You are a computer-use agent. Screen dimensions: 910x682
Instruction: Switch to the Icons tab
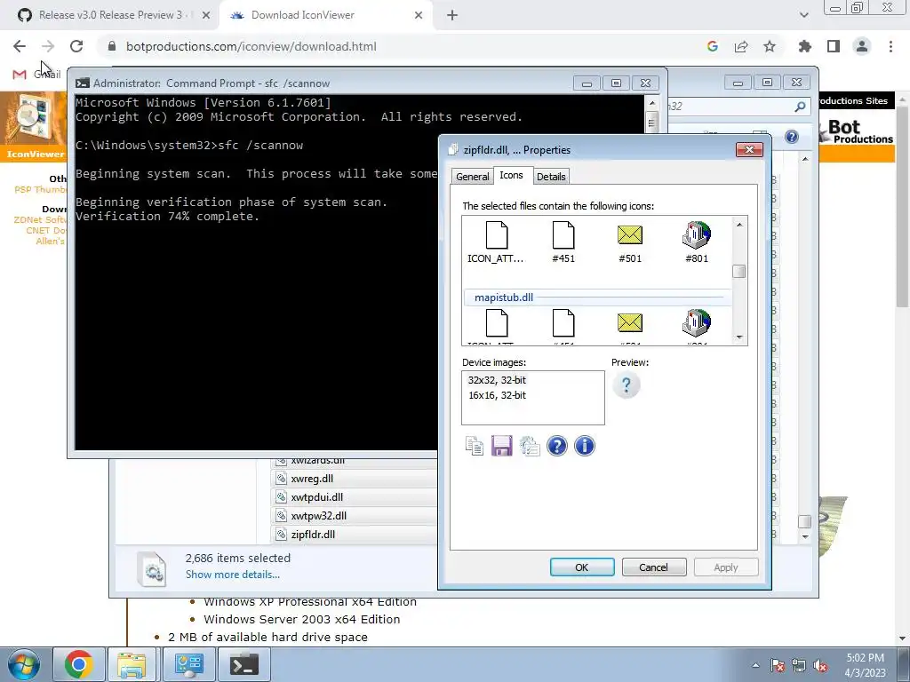click(x=511, y=175)
